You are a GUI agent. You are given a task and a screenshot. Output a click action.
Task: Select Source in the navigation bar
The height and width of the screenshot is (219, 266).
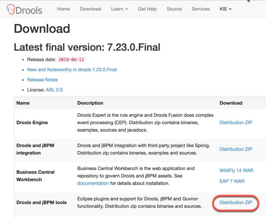tap(174, 9)
